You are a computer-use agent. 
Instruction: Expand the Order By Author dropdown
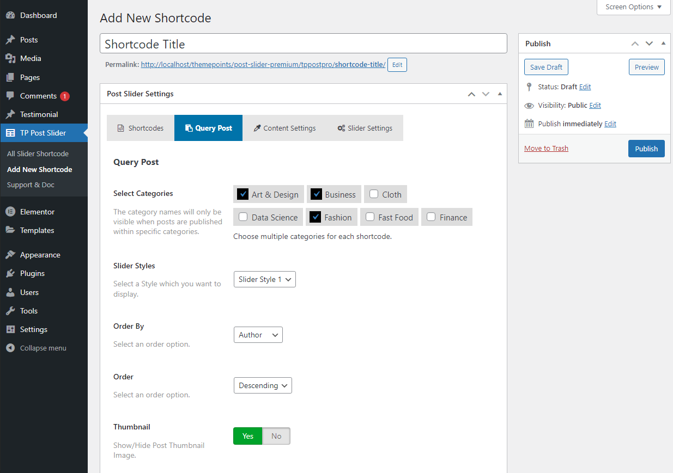pyautogui.click(x=258, y=335)
